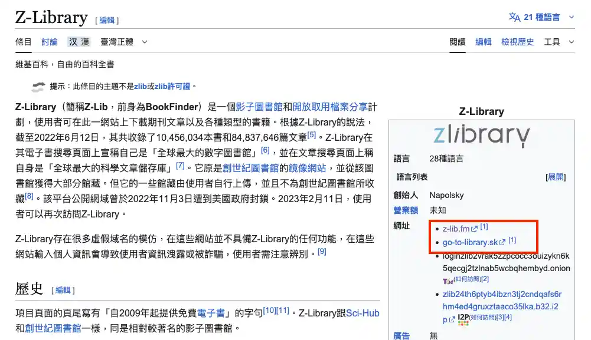Click the 網址 label in the infobox
The image size is (591, 340).
(401, 226)
